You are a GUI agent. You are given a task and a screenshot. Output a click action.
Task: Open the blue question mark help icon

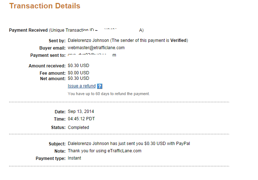click(100, 86)
